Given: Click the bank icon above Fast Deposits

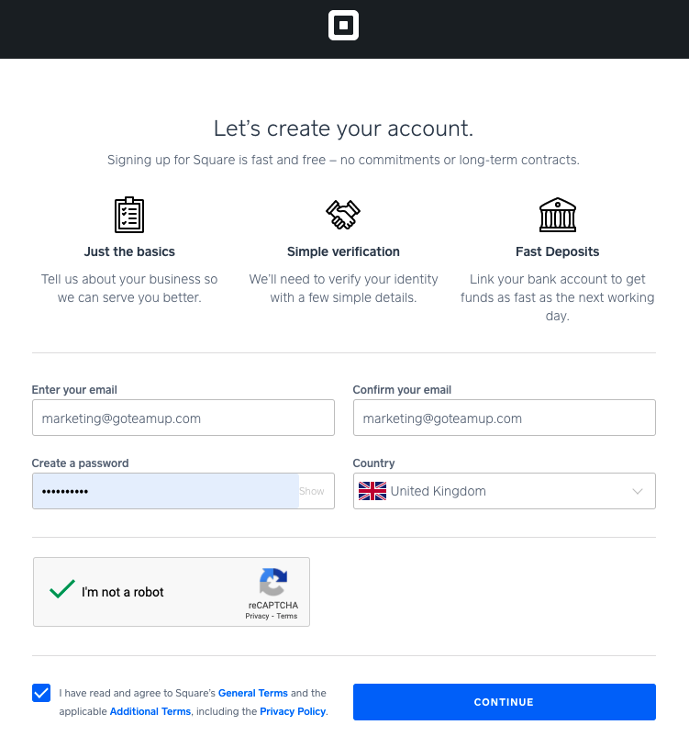Looking at the screenshot, I should click(557, 214).
